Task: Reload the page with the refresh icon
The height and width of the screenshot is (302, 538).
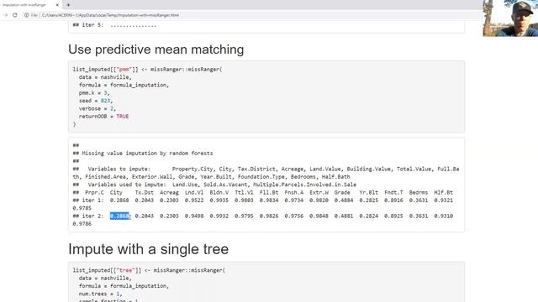Action: point(15,15)
